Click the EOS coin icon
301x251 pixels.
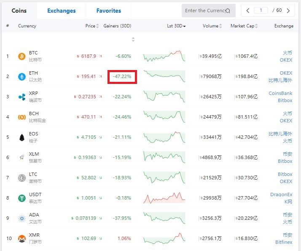pyautogui.click(x=22, y=137)
